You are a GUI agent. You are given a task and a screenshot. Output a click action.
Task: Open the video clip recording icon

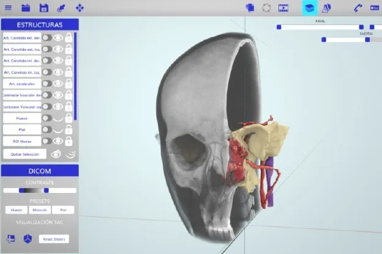(x=283, y=8)
